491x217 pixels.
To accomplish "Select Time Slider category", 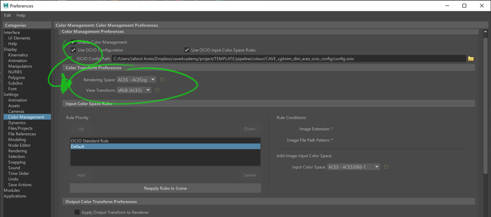I will [19, 173].
